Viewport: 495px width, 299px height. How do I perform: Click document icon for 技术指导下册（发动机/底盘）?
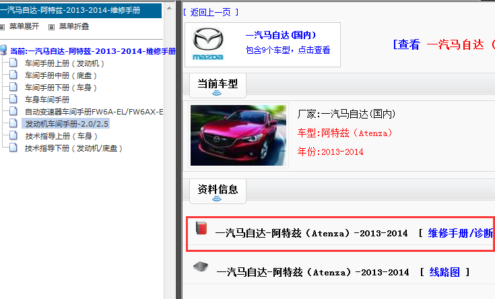13,147
